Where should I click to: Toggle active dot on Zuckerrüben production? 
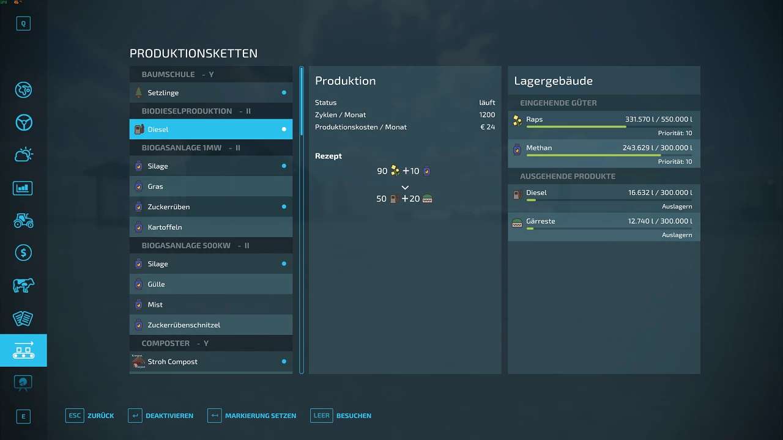[x=284, y=207]
